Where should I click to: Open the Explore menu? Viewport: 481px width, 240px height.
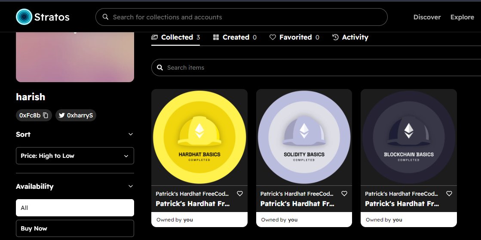(462, 17)
